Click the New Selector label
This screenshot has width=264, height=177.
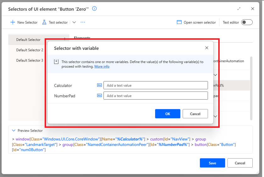27,22
